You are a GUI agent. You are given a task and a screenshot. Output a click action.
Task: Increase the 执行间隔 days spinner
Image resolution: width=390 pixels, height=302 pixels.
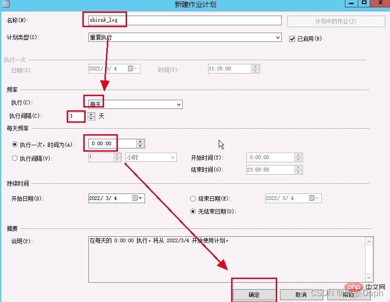coord(91,114)
